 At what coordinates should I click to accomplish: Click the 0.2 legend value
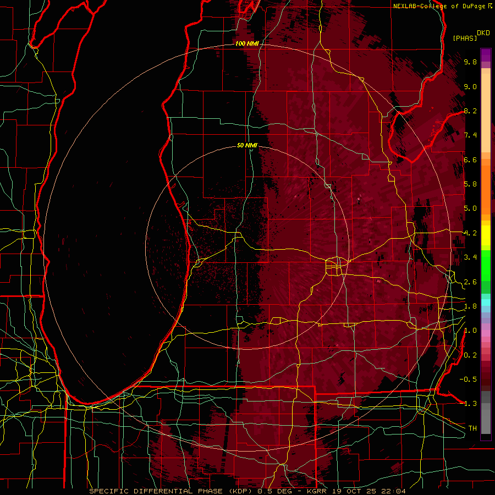click(x=470, y=355)
